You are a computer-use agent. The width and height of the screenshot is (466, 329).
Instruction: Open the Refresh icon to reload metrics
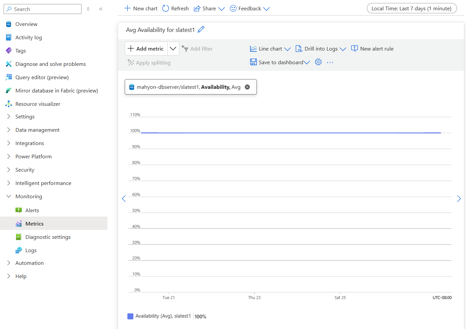165,8
